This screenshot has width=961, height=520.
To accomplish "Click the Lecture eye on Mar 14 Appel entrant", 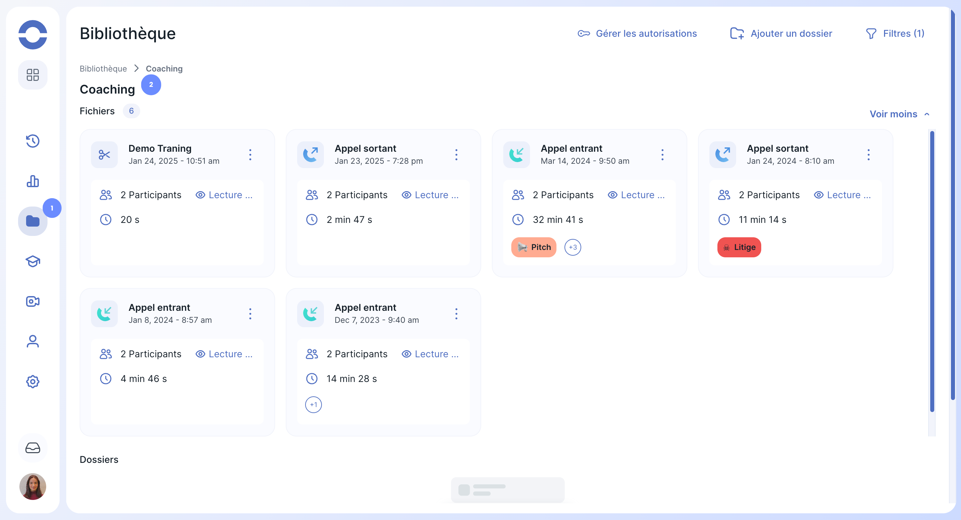I will (x=636, y=195).
